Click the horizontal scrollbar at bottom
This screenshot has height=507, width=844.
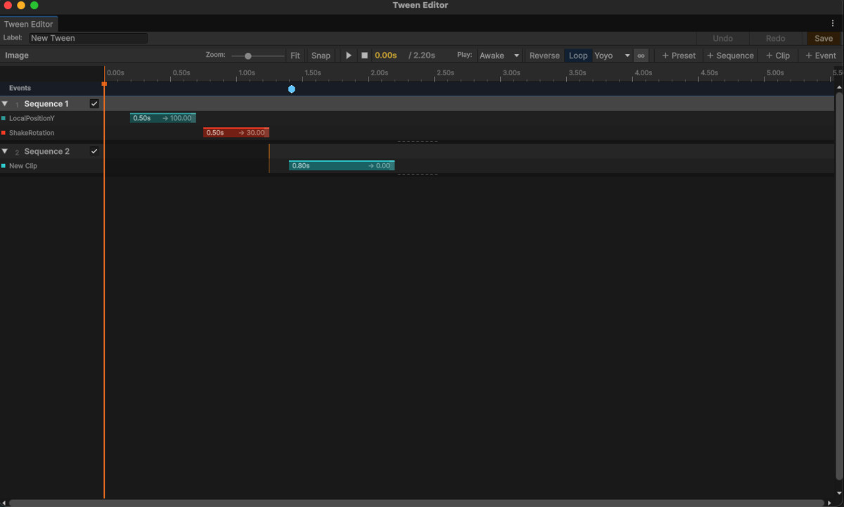[416, 503]
